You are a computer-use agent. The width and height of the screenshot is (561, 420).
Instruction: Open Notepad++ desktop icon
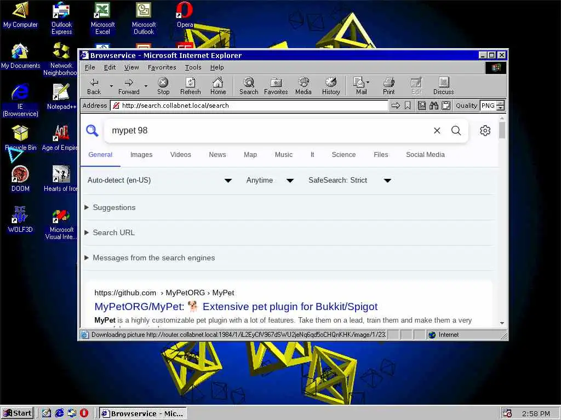pos(61,97)
